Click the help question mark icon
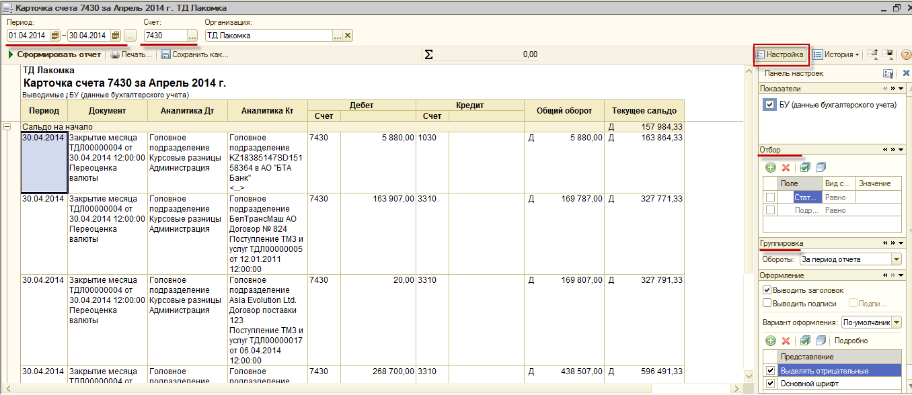The image size is (912, 395). point(905,54)
